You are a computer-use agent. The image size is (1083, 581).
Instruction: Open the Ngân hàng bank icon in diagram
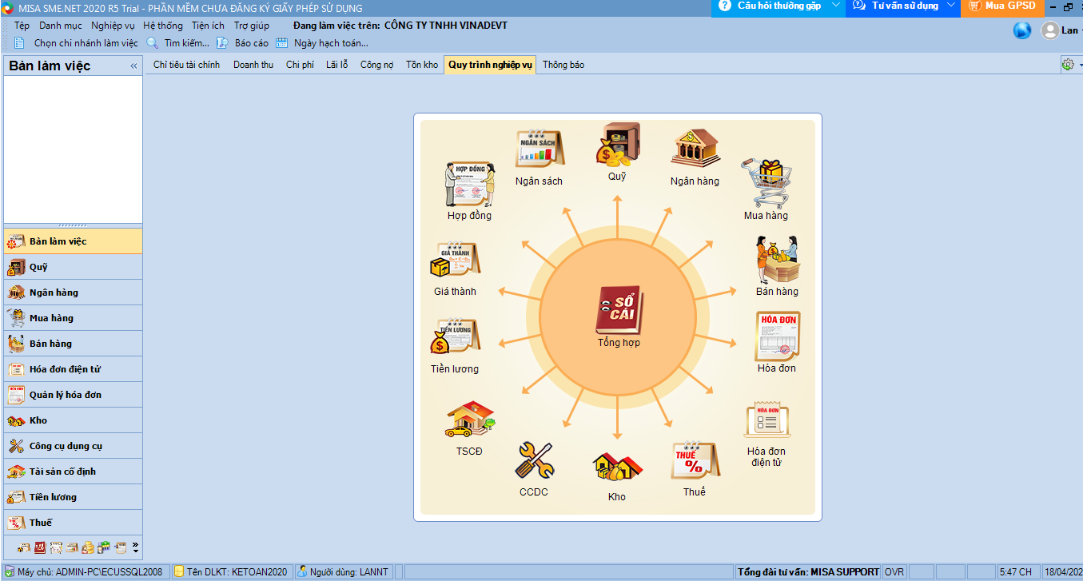pyautogui.click(x=695, y=149)
